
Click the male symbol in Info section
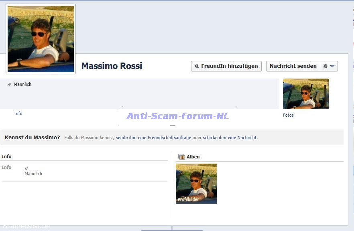click(27, 168)
